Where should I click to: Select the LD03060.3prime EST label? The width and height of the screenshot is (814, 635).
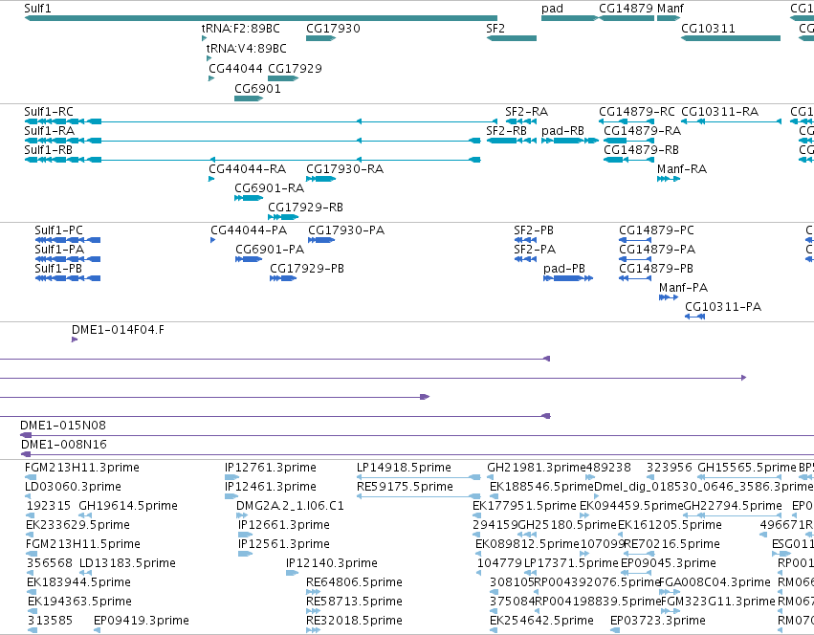pyautogui.click(x=74, y=487)
